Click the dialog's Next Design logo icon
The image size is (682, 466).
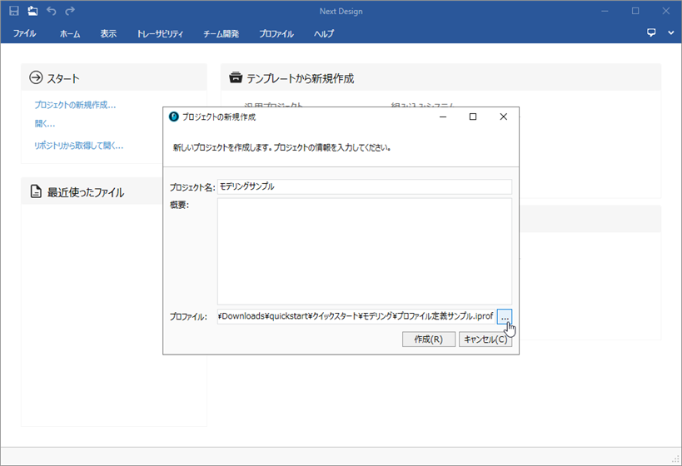[174, 116]
